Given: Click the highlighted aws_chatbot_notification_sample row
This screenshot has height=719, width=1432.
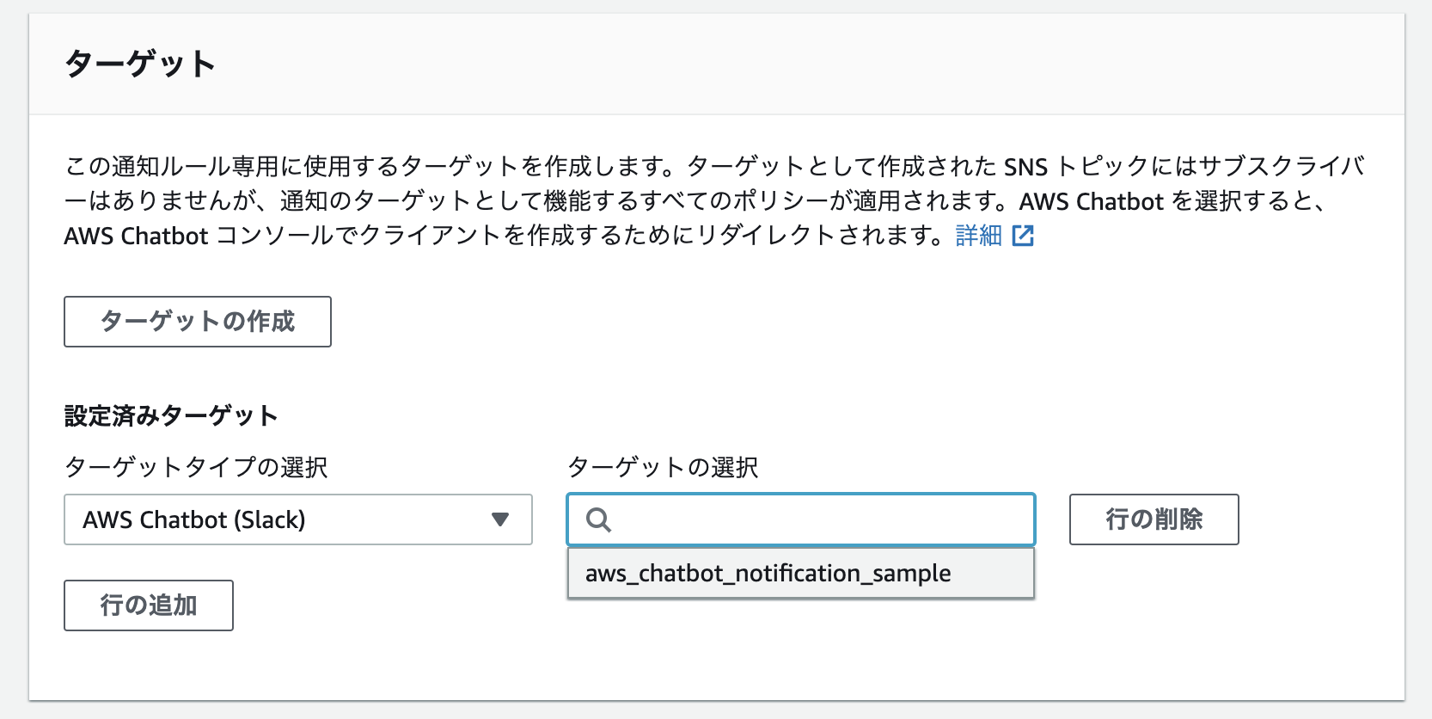Looking at the screenshot, I should click(768, 573).
